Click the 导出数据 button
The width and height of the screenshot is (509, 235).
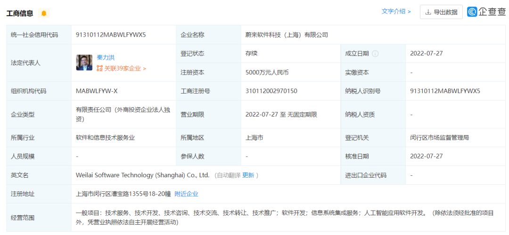[x=442, y=12]
